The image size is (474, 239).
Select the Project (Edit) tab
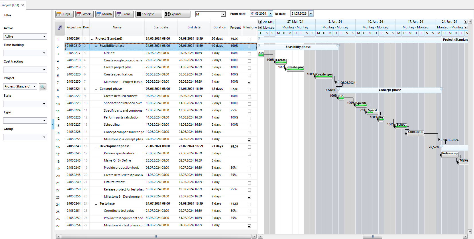[10, 5]
